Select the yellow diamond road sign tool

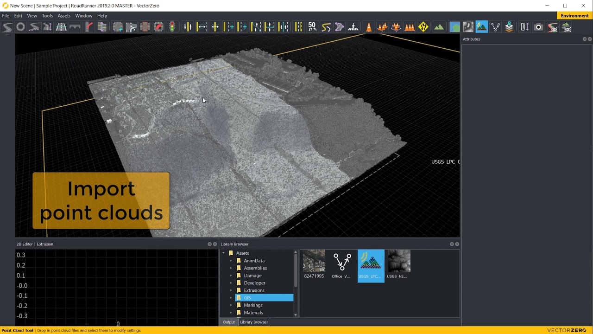pos(423,27)
